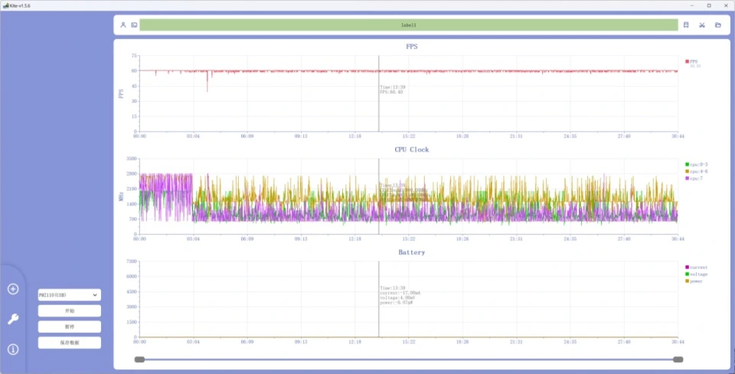Click the screenshot image icon in top bar
735x374 pixels.
(x=134, y=25)
